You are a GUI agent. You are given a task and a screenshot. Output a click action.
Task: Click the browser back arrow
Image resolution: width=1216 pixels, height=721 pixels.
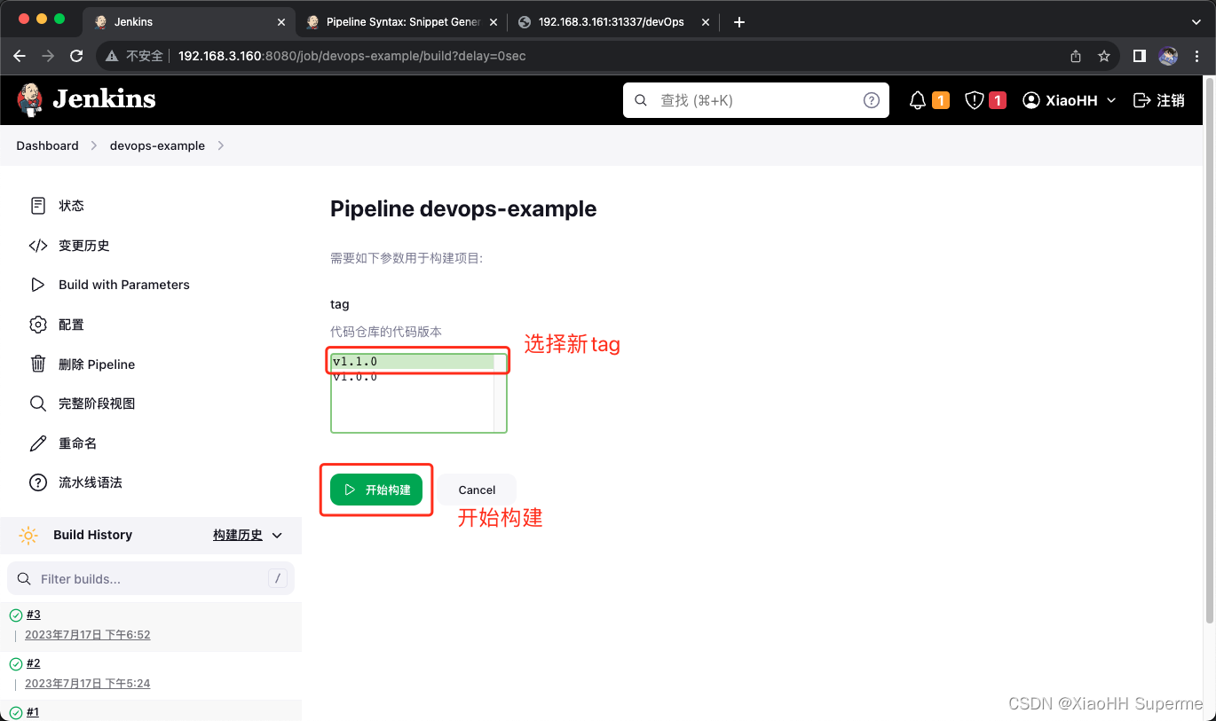click(20, 56)
